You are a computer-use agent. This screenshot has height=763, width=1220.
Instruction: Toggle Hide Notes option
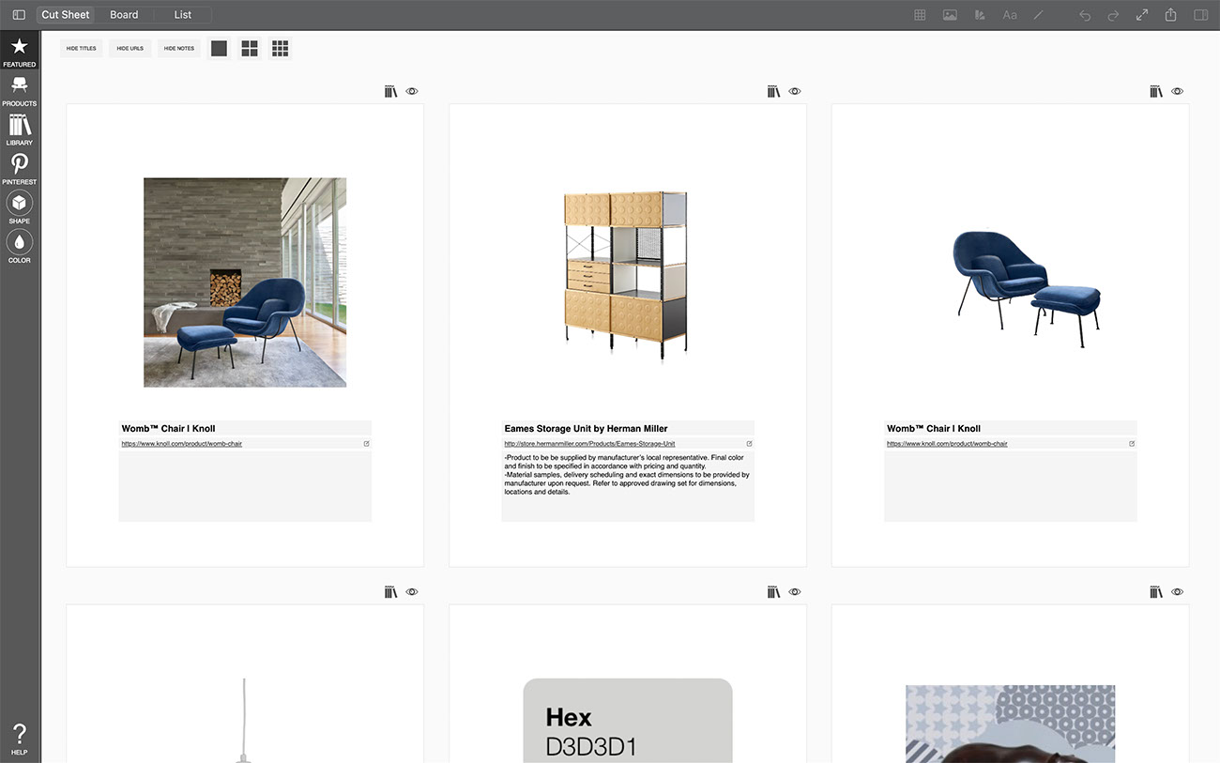coord(179,48)
